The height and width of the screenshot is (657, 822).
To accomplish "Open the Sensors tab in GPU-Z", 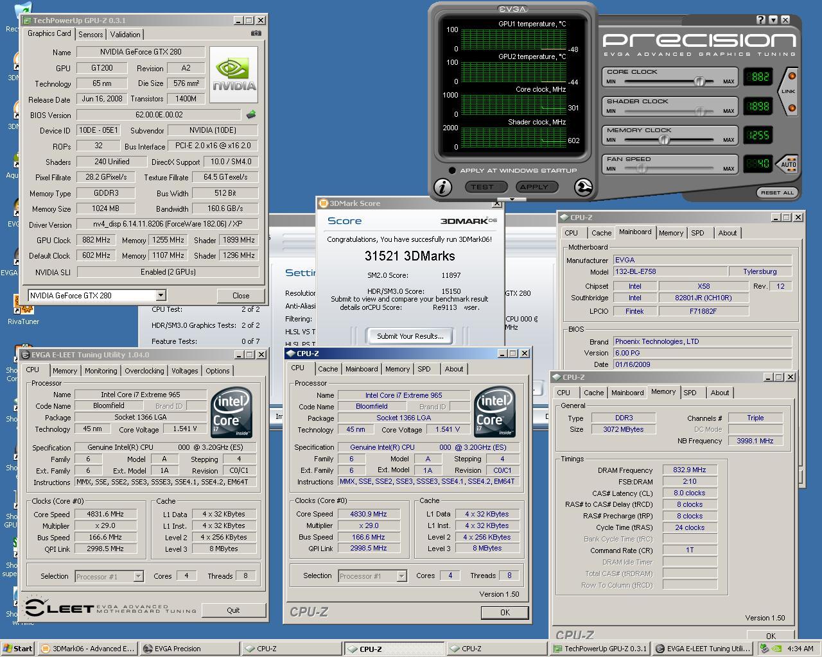I will click(91, 35).
